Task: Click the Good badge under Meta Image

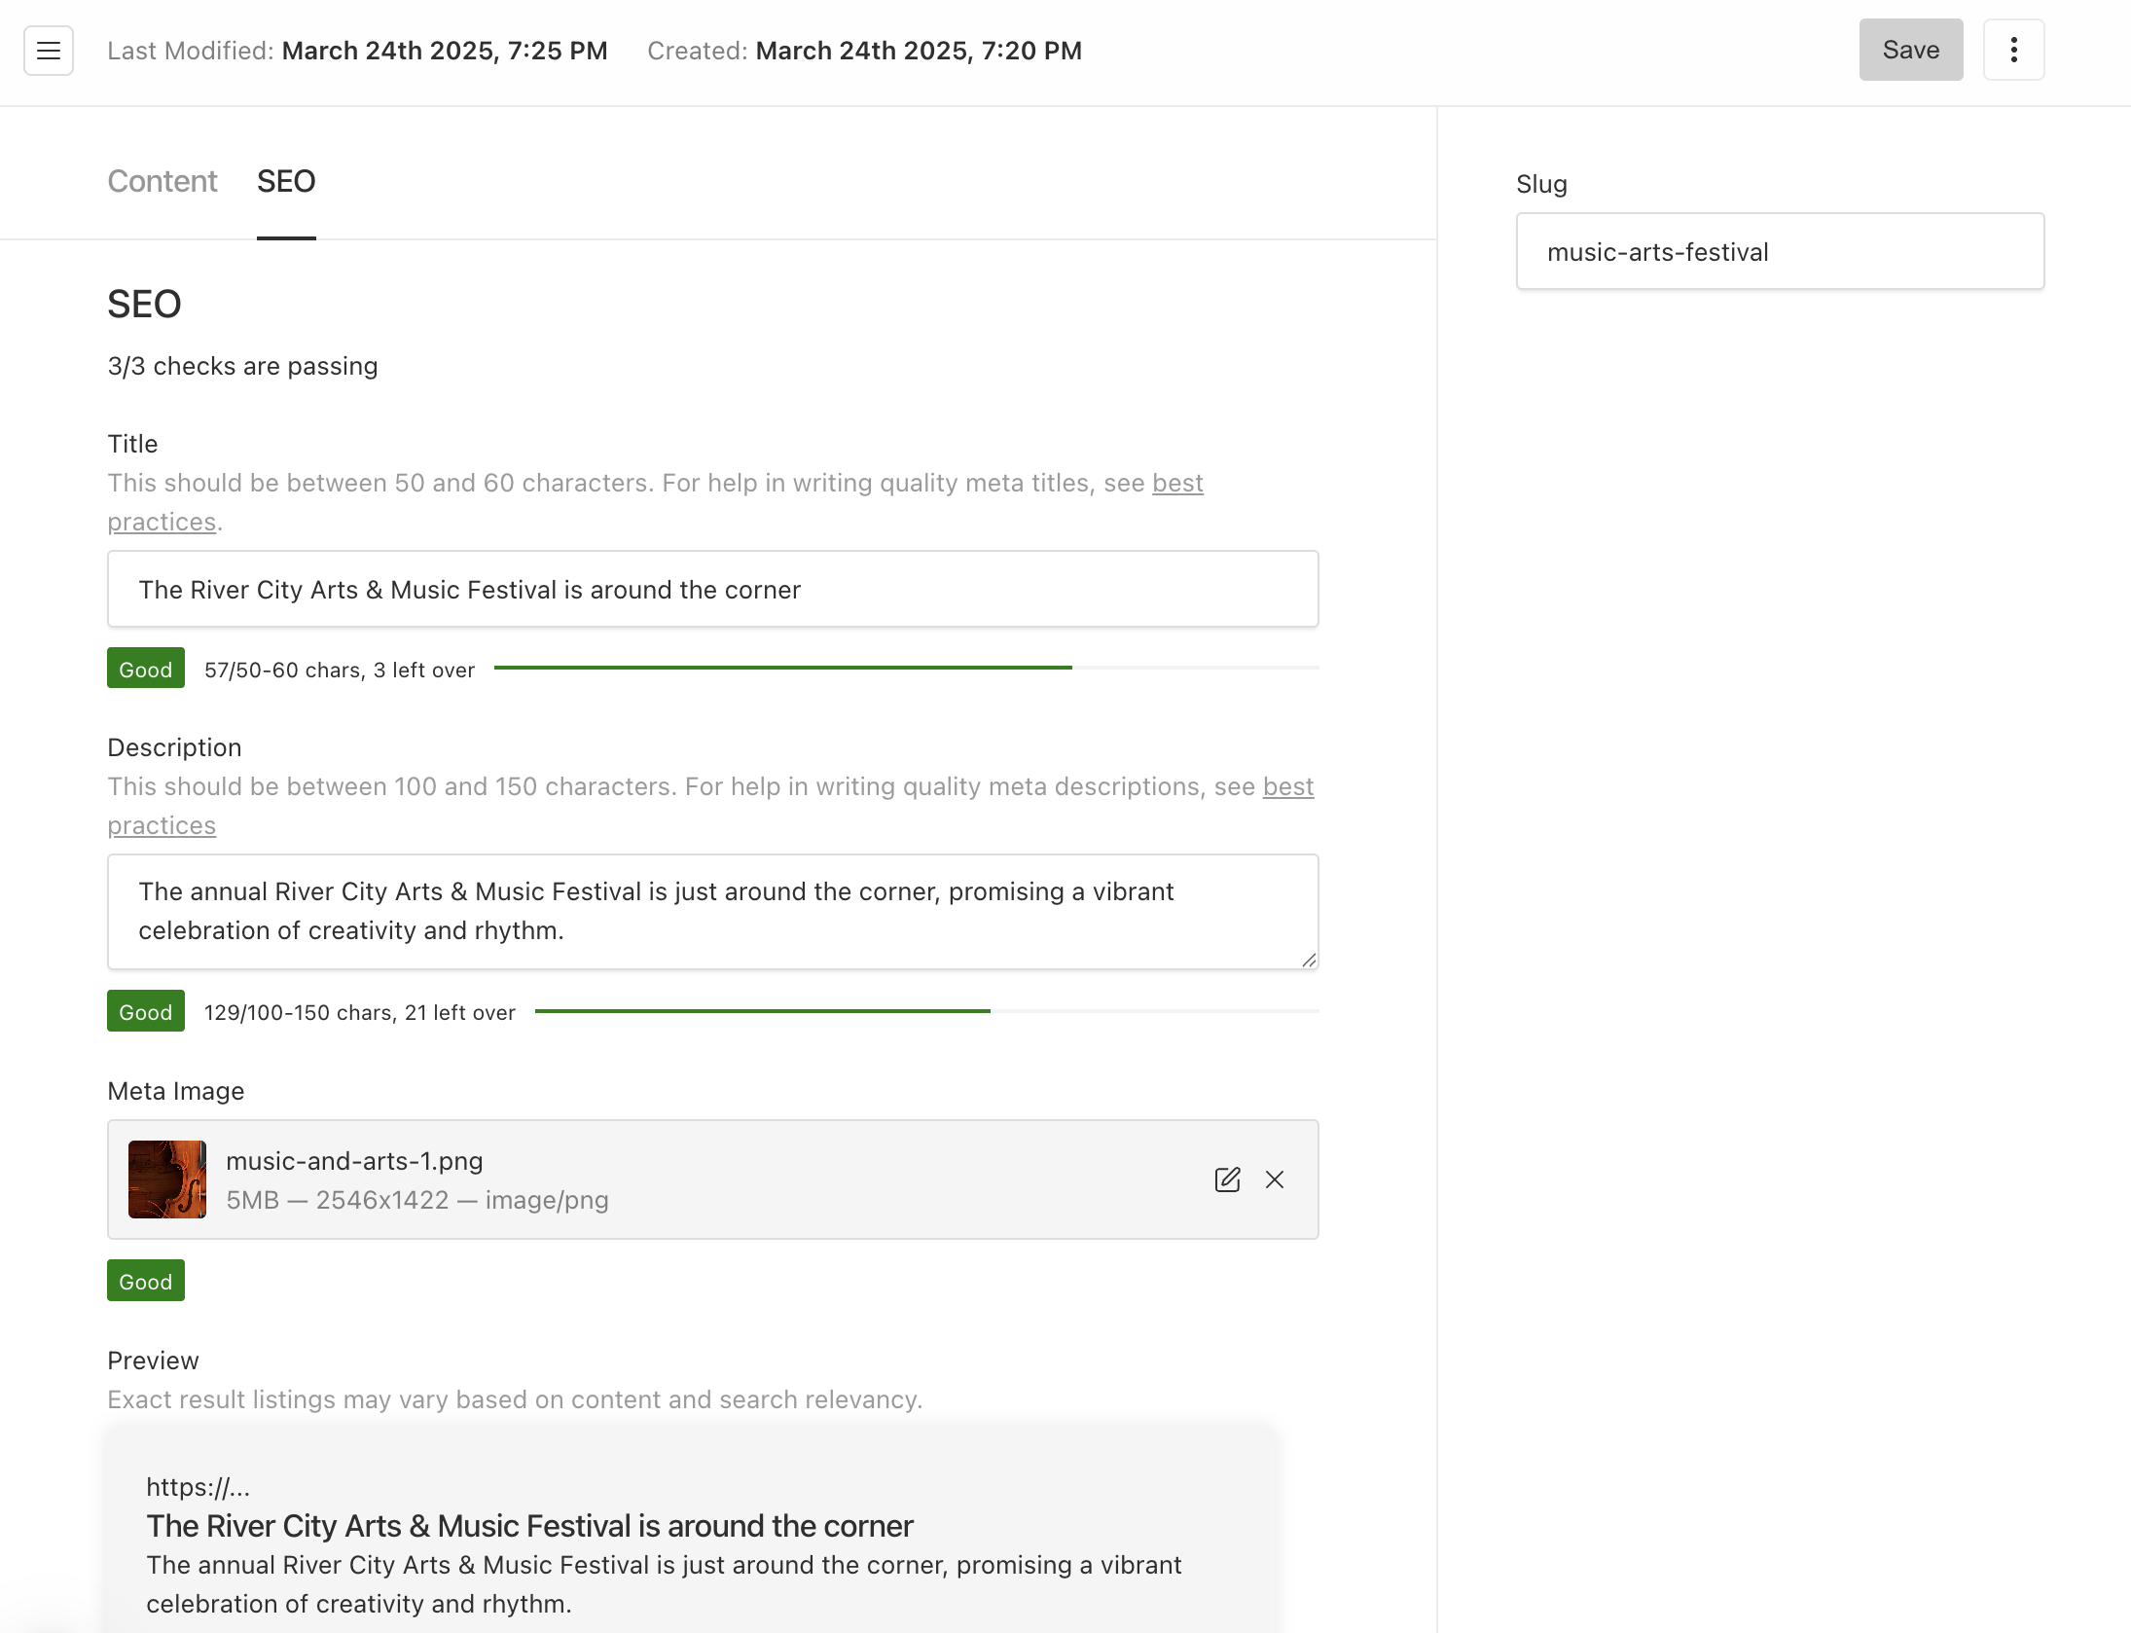Action: 146,1282
